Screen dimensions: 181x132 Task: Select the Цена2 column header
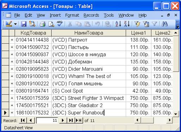pyautogui.click(x=162, y=33)
